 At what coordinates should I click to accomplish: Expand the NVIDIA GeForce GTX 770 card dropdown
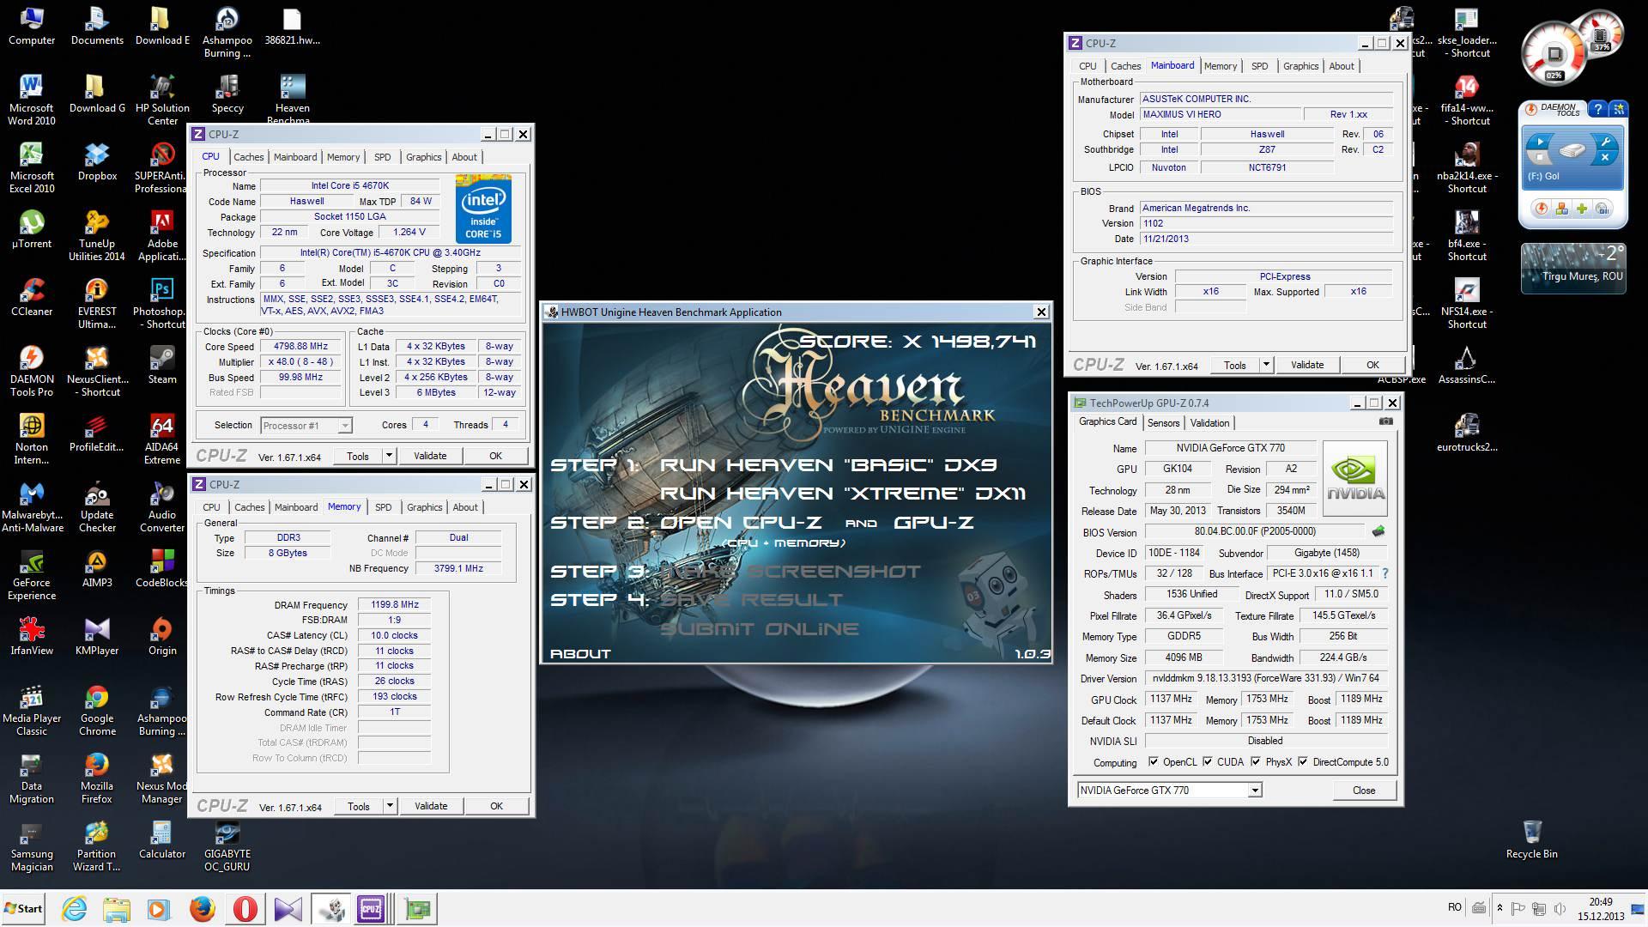(1255, 791)
